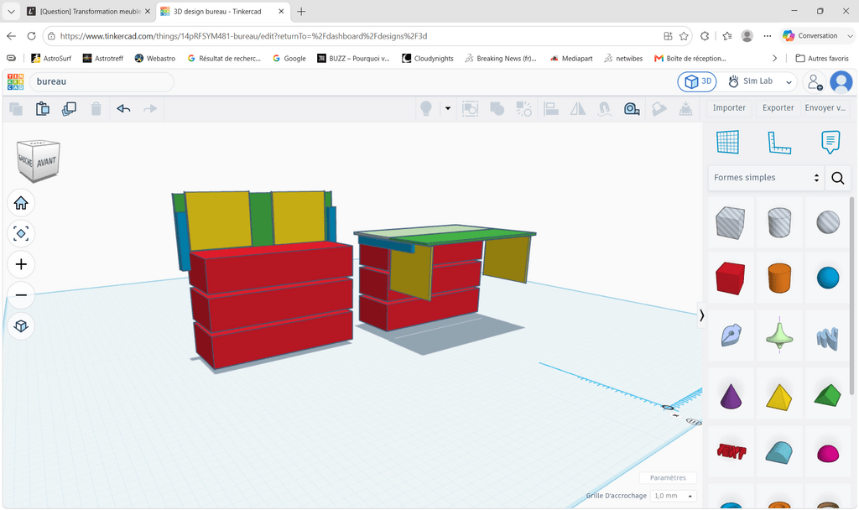Click the Exporter button
Viewport: 859px width, 510px height.
(x=778, y=108)
